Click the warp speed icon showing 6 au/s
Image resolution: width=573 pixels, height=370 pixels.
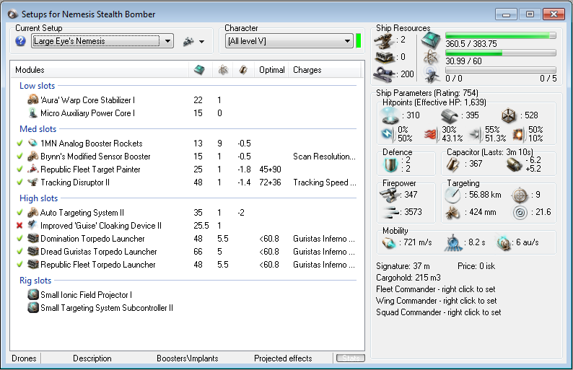(504, 242)
